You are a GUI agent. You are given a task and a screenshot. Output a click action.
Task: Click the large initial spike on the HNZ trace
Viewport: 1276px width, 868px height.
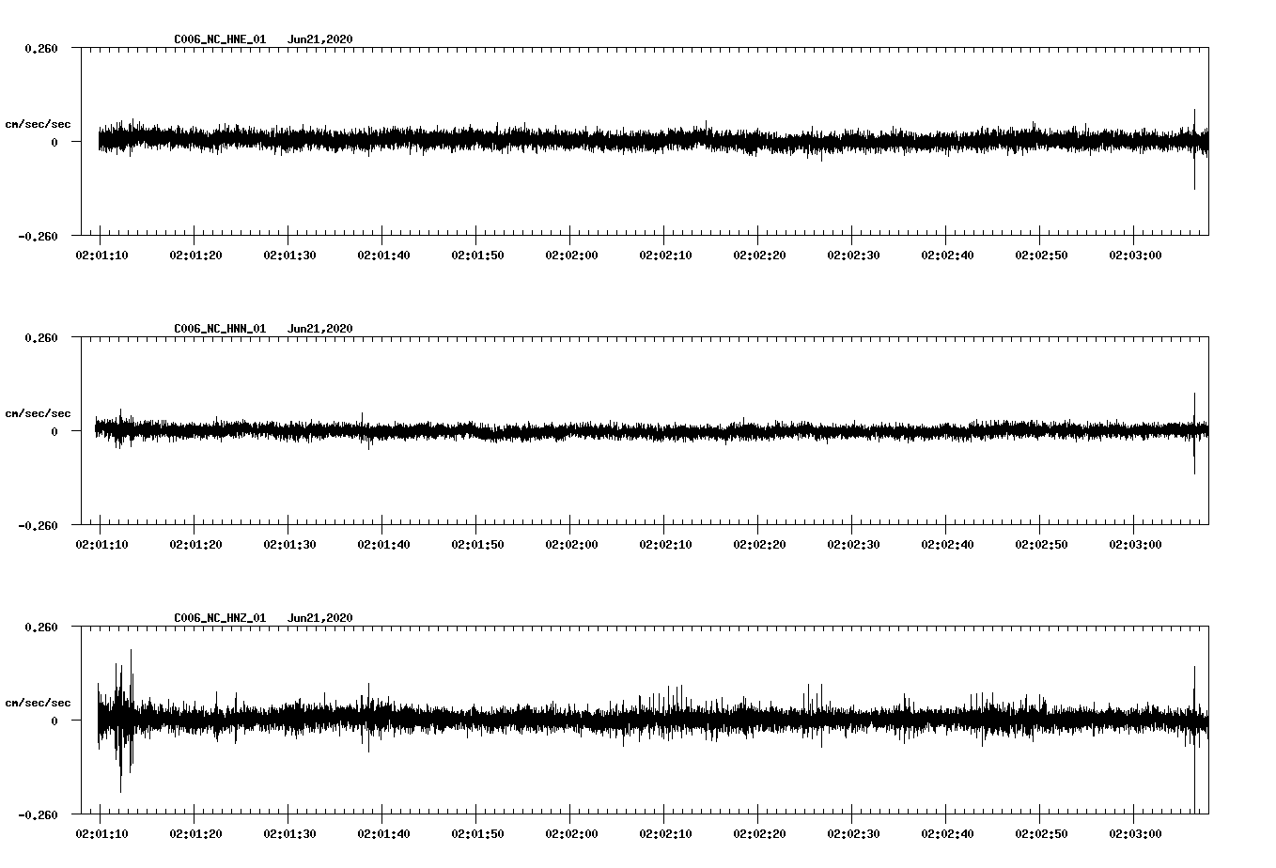point(122,721)
